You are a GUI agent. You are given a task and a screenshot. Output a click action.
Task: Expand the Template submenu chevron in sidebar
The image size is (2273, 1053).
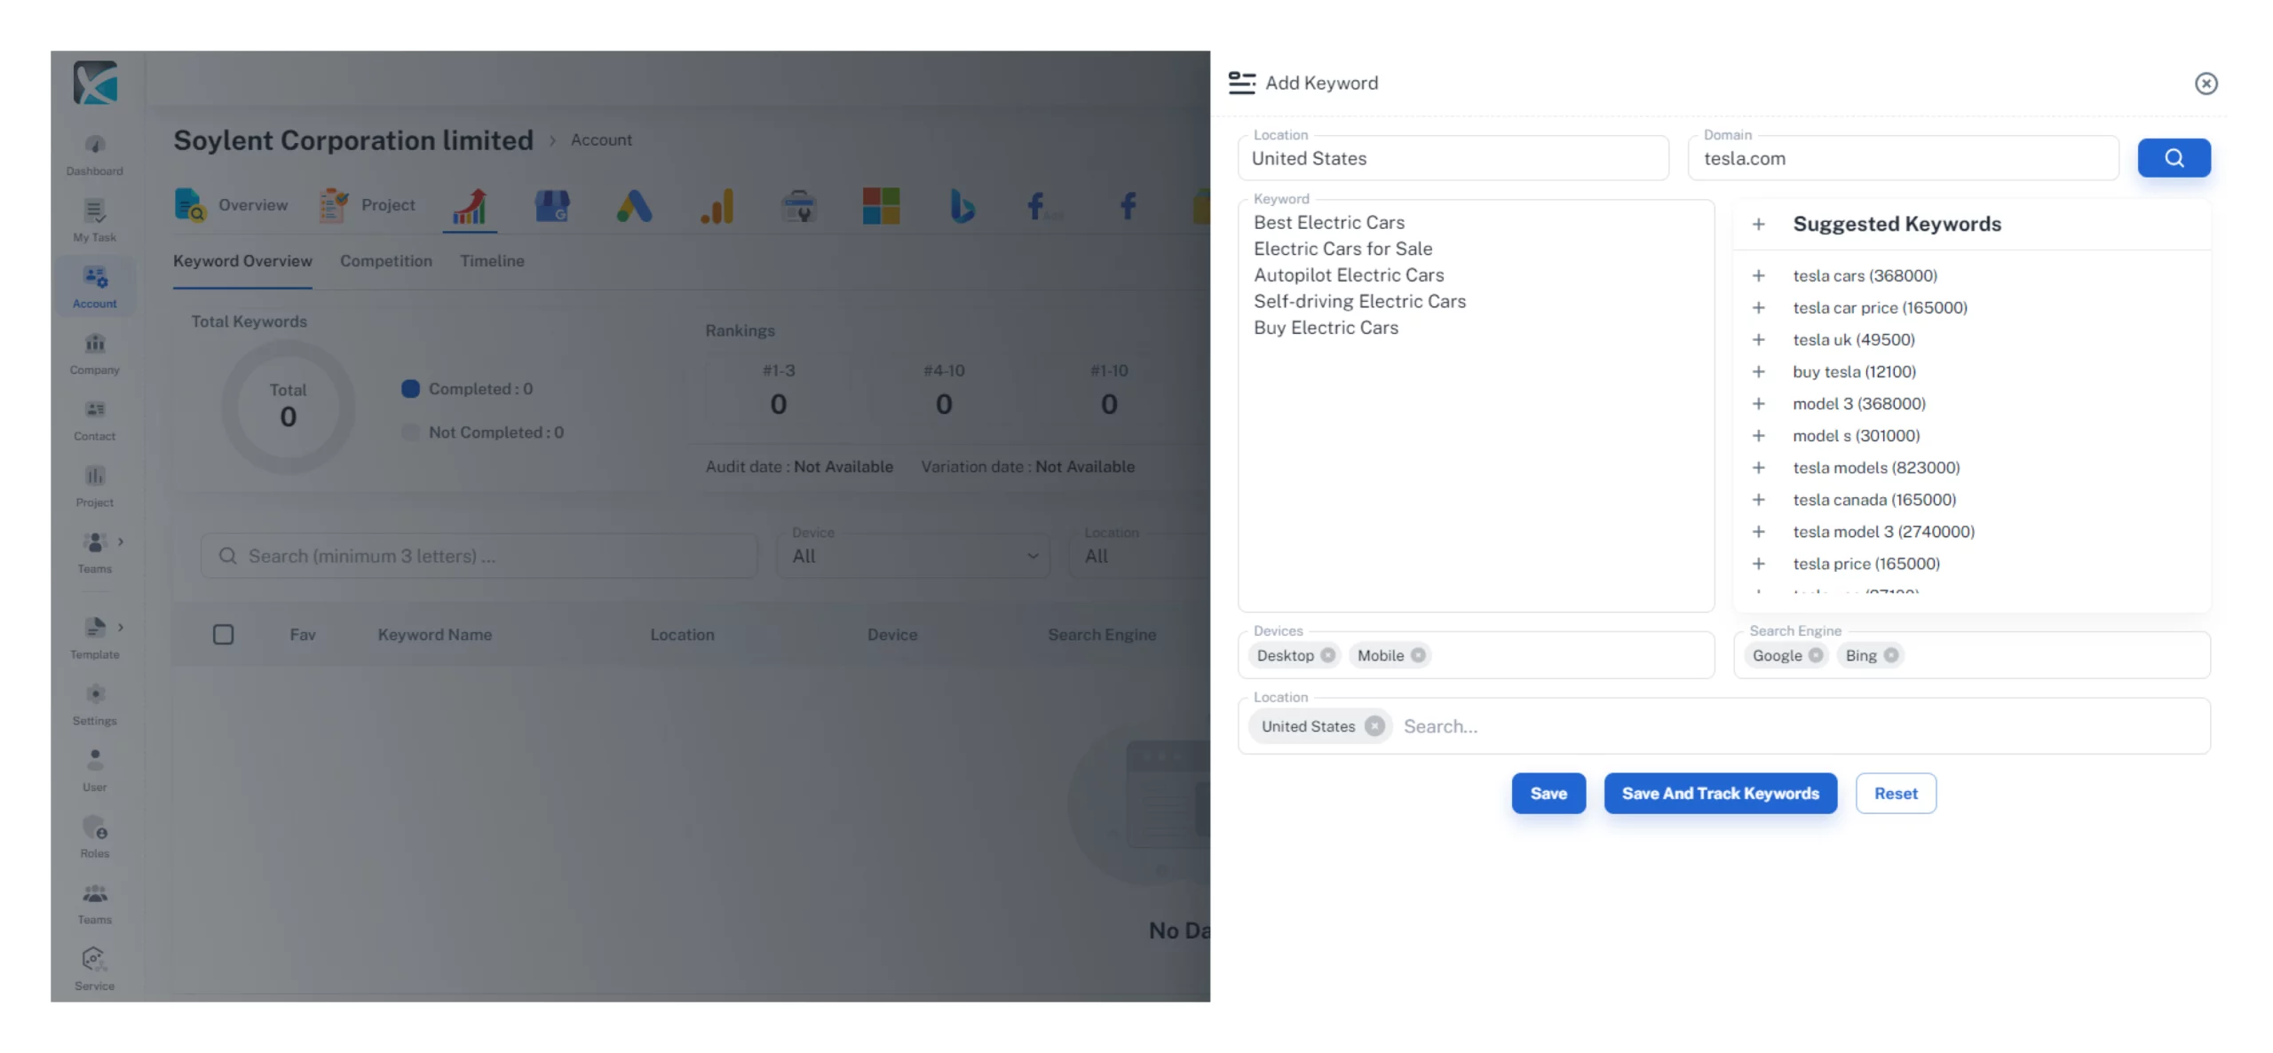pyautogui.click(x=121, y=628)
